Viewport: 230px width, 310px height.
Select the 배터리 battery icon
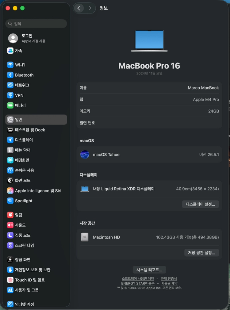pos(10,105)
